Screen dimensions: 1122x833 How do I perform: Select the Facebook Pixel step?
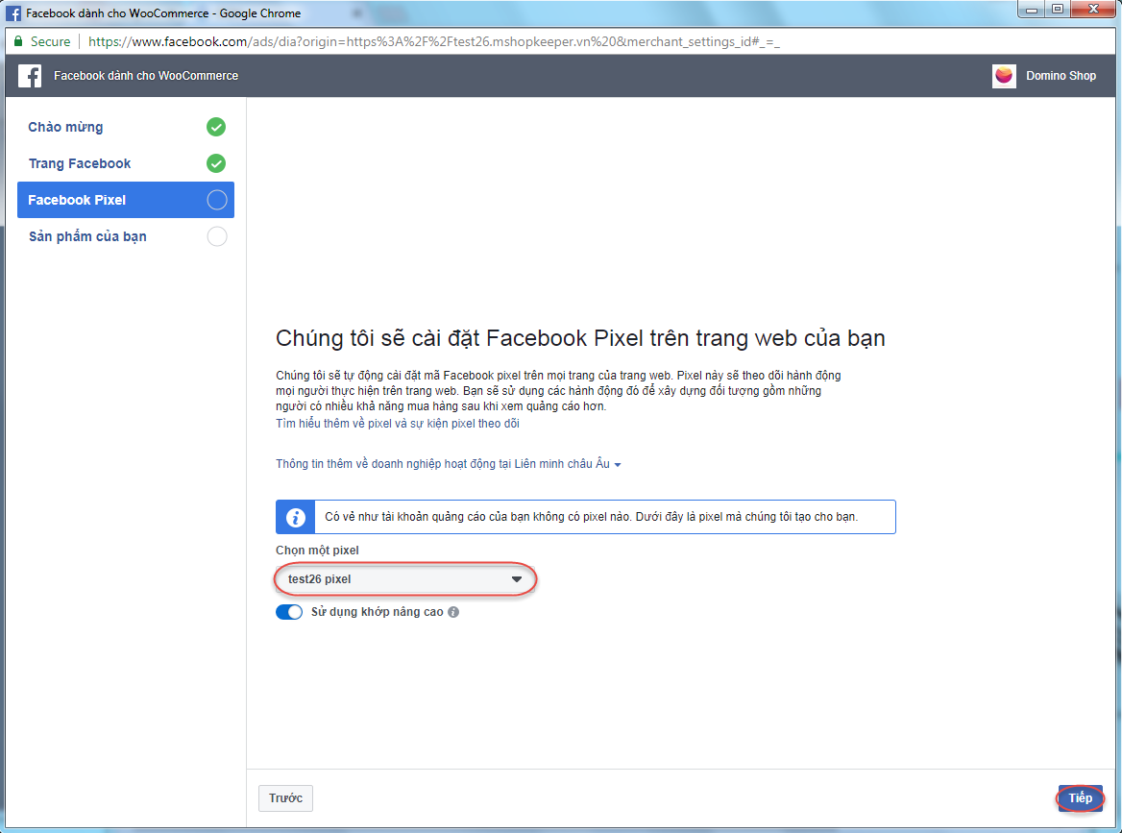[126, 200]
